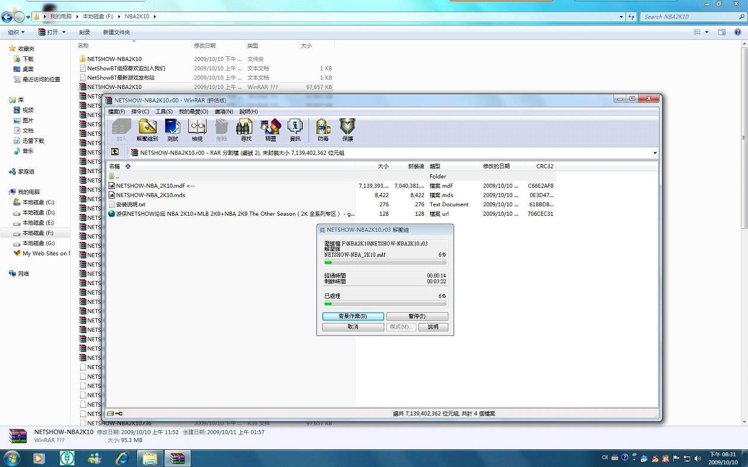Screen dimensions: 748x467
Task: Click the 暫停(P) pause button
Action: click(x=417, y=316)
